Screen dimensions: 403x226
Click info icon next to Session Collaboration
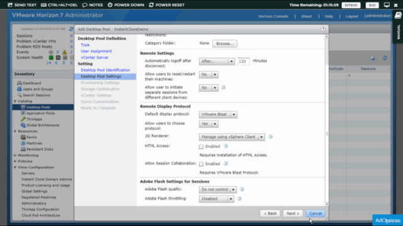click(x=225, y=163)
